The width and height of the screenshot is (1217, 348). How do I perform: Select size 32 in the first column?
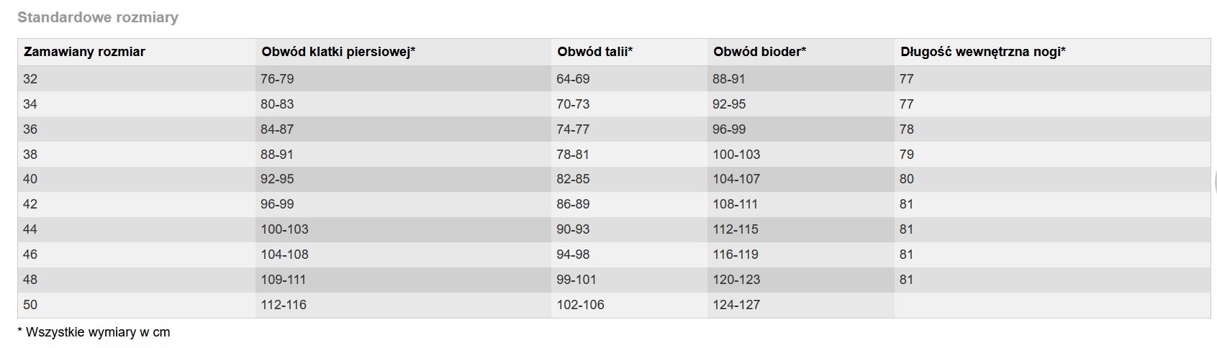coord(30,79)
